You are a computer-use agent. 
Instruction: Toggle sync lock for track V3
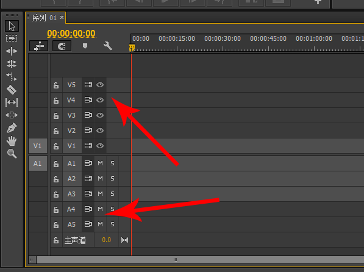(88, 115)
